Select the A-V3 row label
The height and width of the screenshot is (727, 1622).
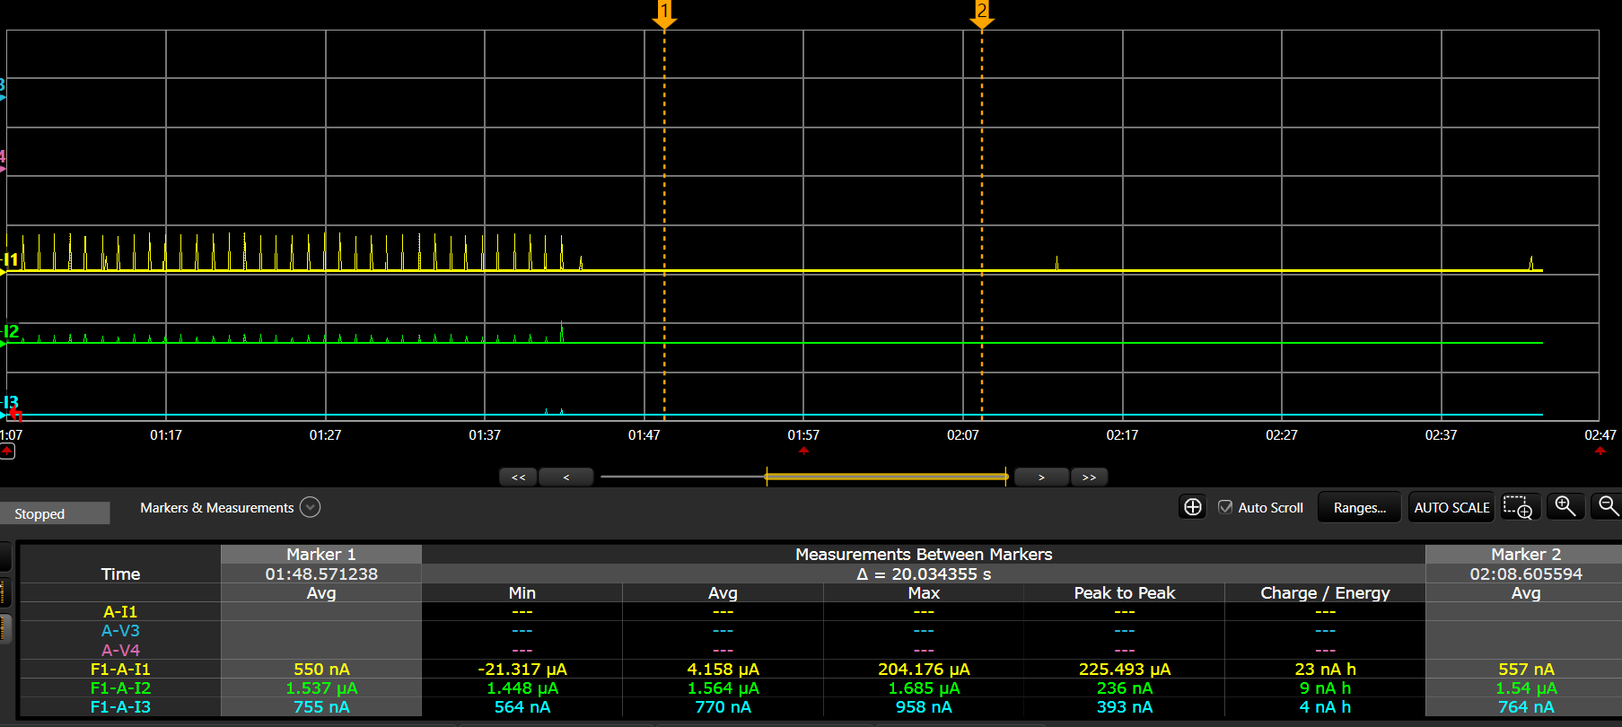point(120,630)
